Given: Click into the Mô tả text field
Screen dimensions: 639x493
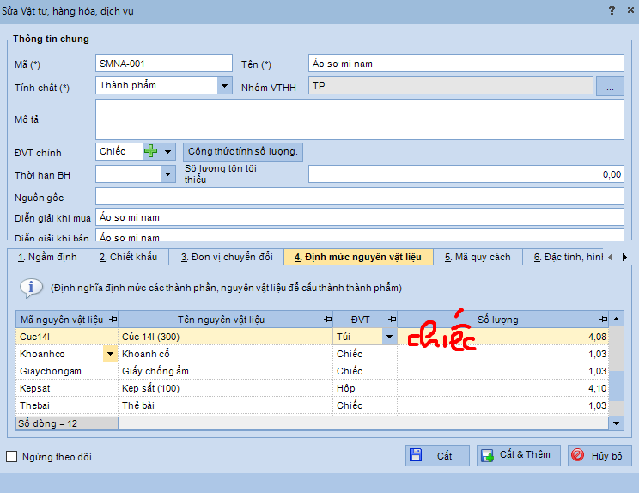Looking at the screenshot, I should tap(359, 119).
